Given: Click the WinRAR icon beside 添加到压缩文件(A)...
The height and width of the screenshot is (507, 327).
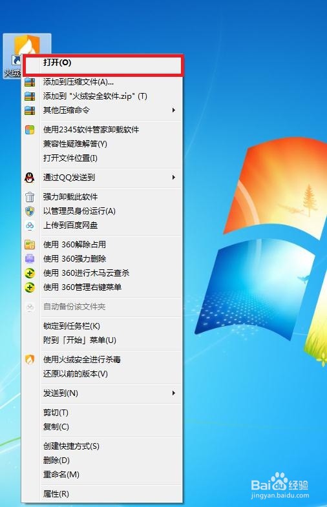Looking at the screenshot, I should tap(30, 82).
